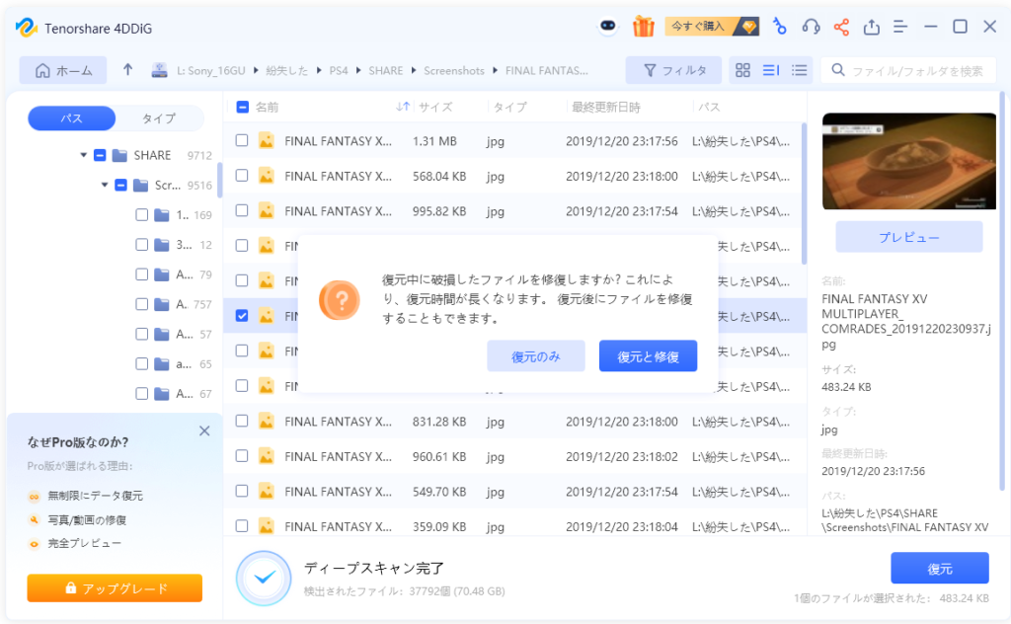Select the パス tab
Image resolution: width=1011 pixels, height=624 pixels.
(x=71, y=117)
